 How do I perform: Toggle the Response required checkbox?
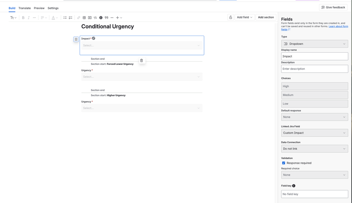tap(284, 163)
